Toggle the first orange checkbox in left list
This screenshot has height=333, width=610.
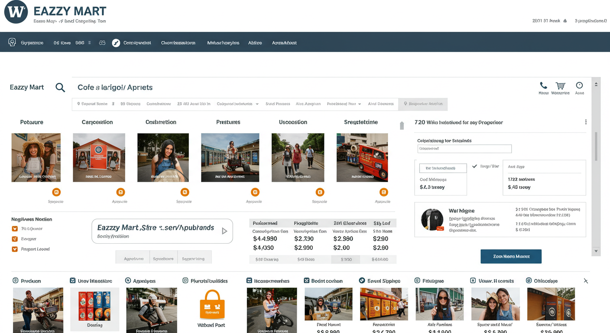[15, 229]
